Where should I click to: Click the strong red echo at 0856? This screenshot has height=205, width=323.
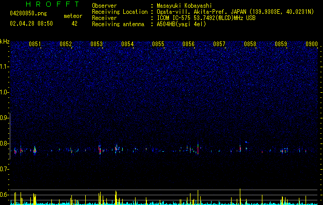point(198,149)
